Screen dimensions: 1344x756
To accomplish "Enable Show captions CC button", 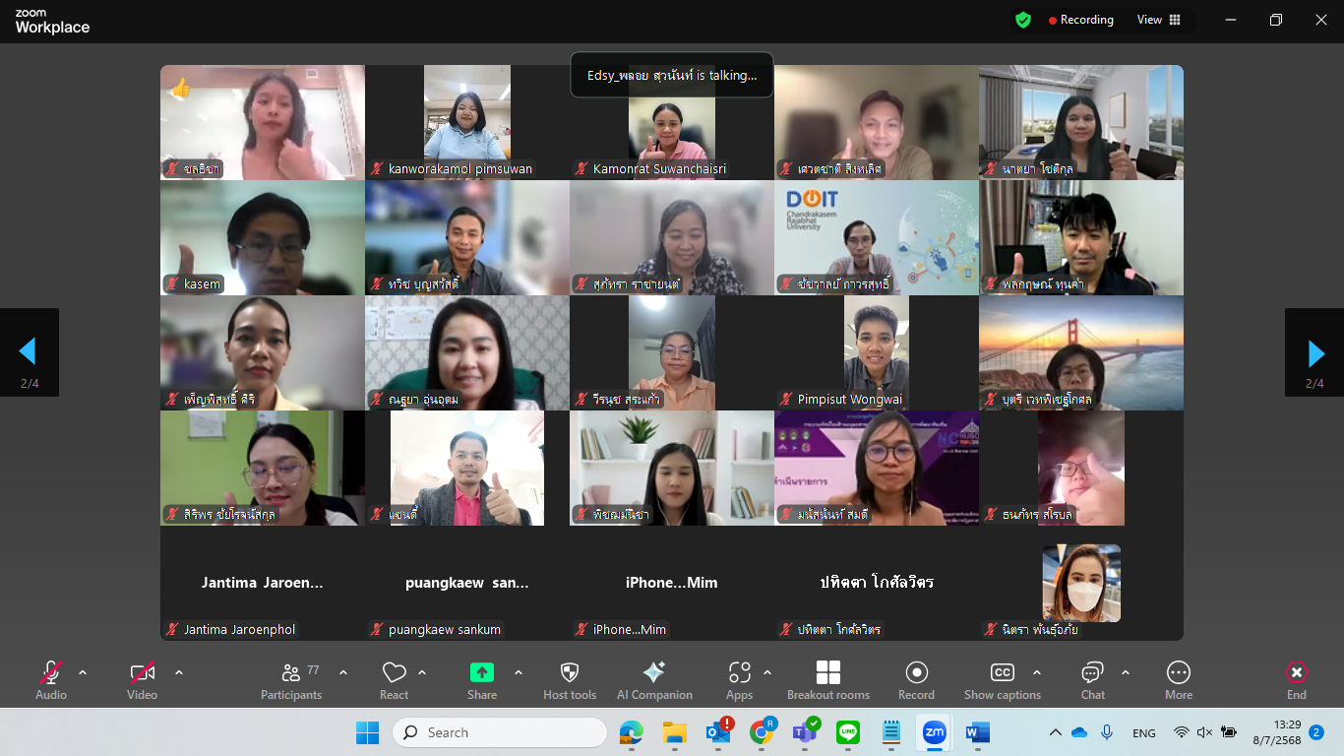I will click(1003, 680).
